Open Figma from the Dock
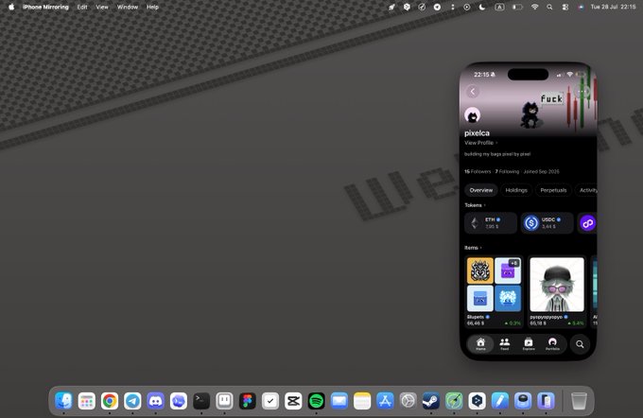This screenshot has height=418, width=643. point(248,401)
